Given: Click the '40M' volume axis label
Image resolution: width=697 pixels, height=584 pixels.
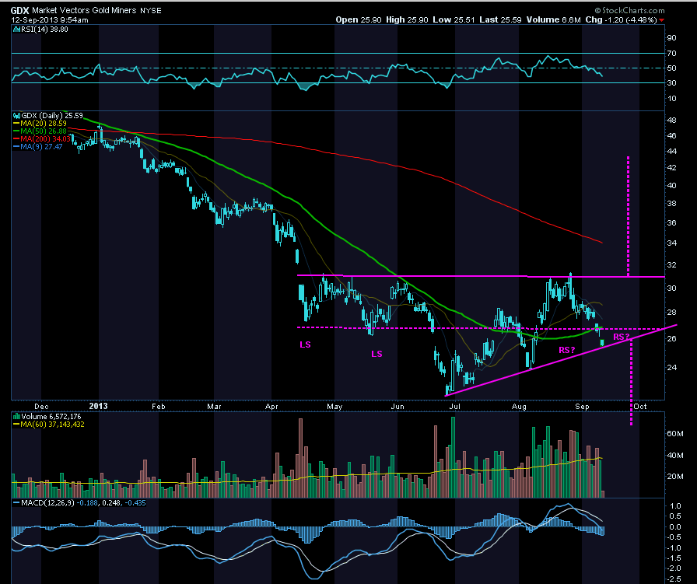Looking at the screenshot, I should (x=674, y=455).
